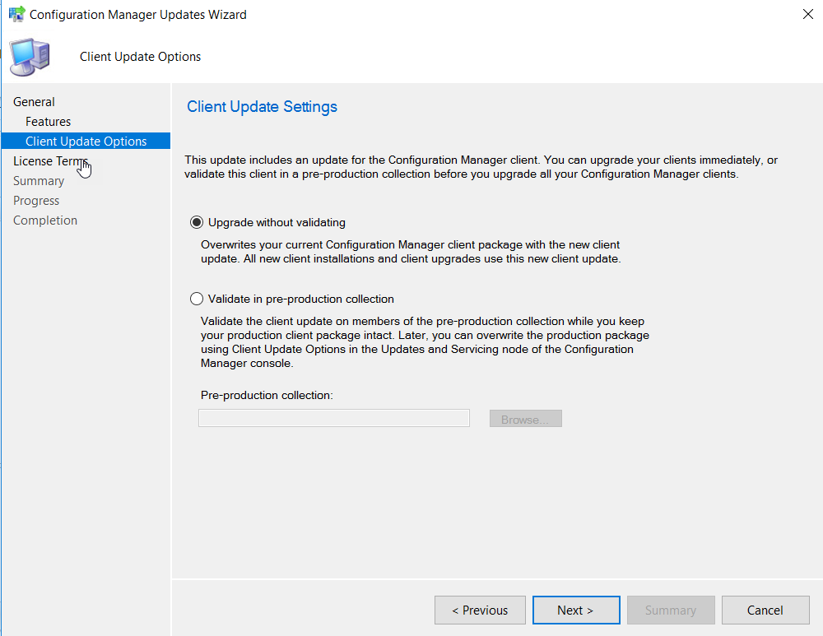Click the Client Update Settings heading
This screenshot has height=636, width=823.
click(x=262, y=107)
